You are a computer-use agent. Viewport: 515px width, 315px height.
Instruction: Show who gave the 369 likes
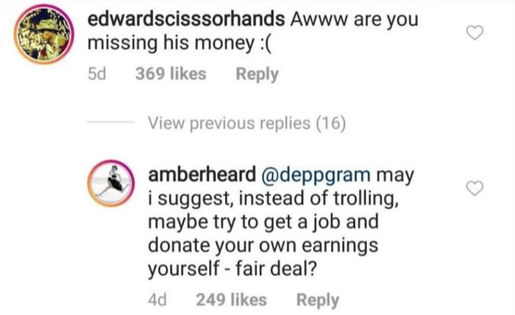pyautogui.click(x=171, y=74)
